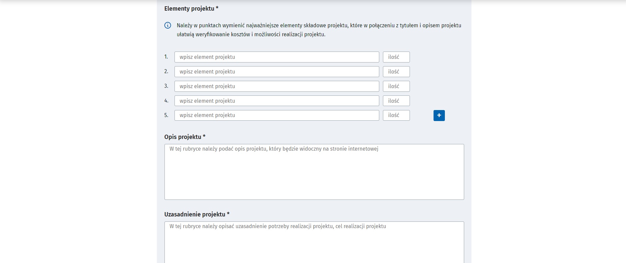Screen dimensions: 626x263
Task: Select the ilość field in row 5
Action: tap(396, 115)
